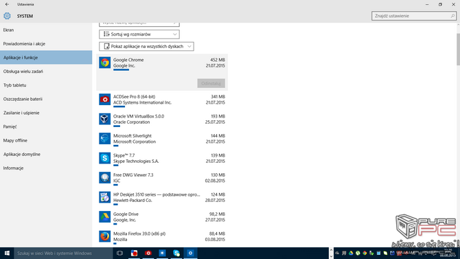Viewport: 460px width, 259px height.
Task: Open the red-blue icon app on taskbar
Action: (134, 253)
